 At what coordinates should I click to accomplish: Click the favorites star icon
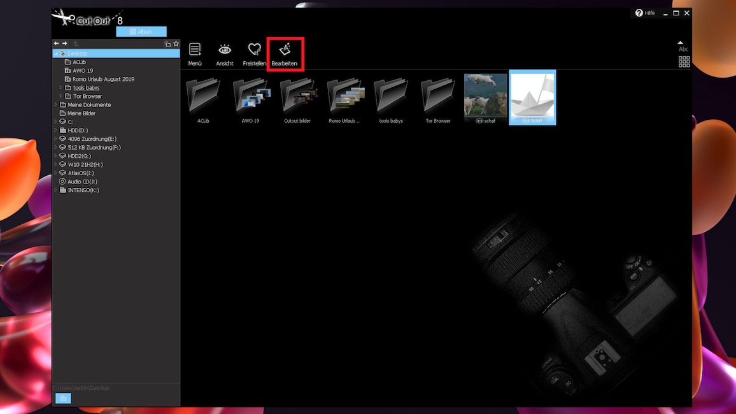pyautogui.click(x=176, y=43)
